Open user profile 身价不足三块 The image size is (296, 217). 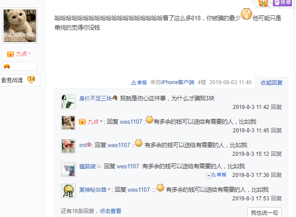[x=95, y=98]
